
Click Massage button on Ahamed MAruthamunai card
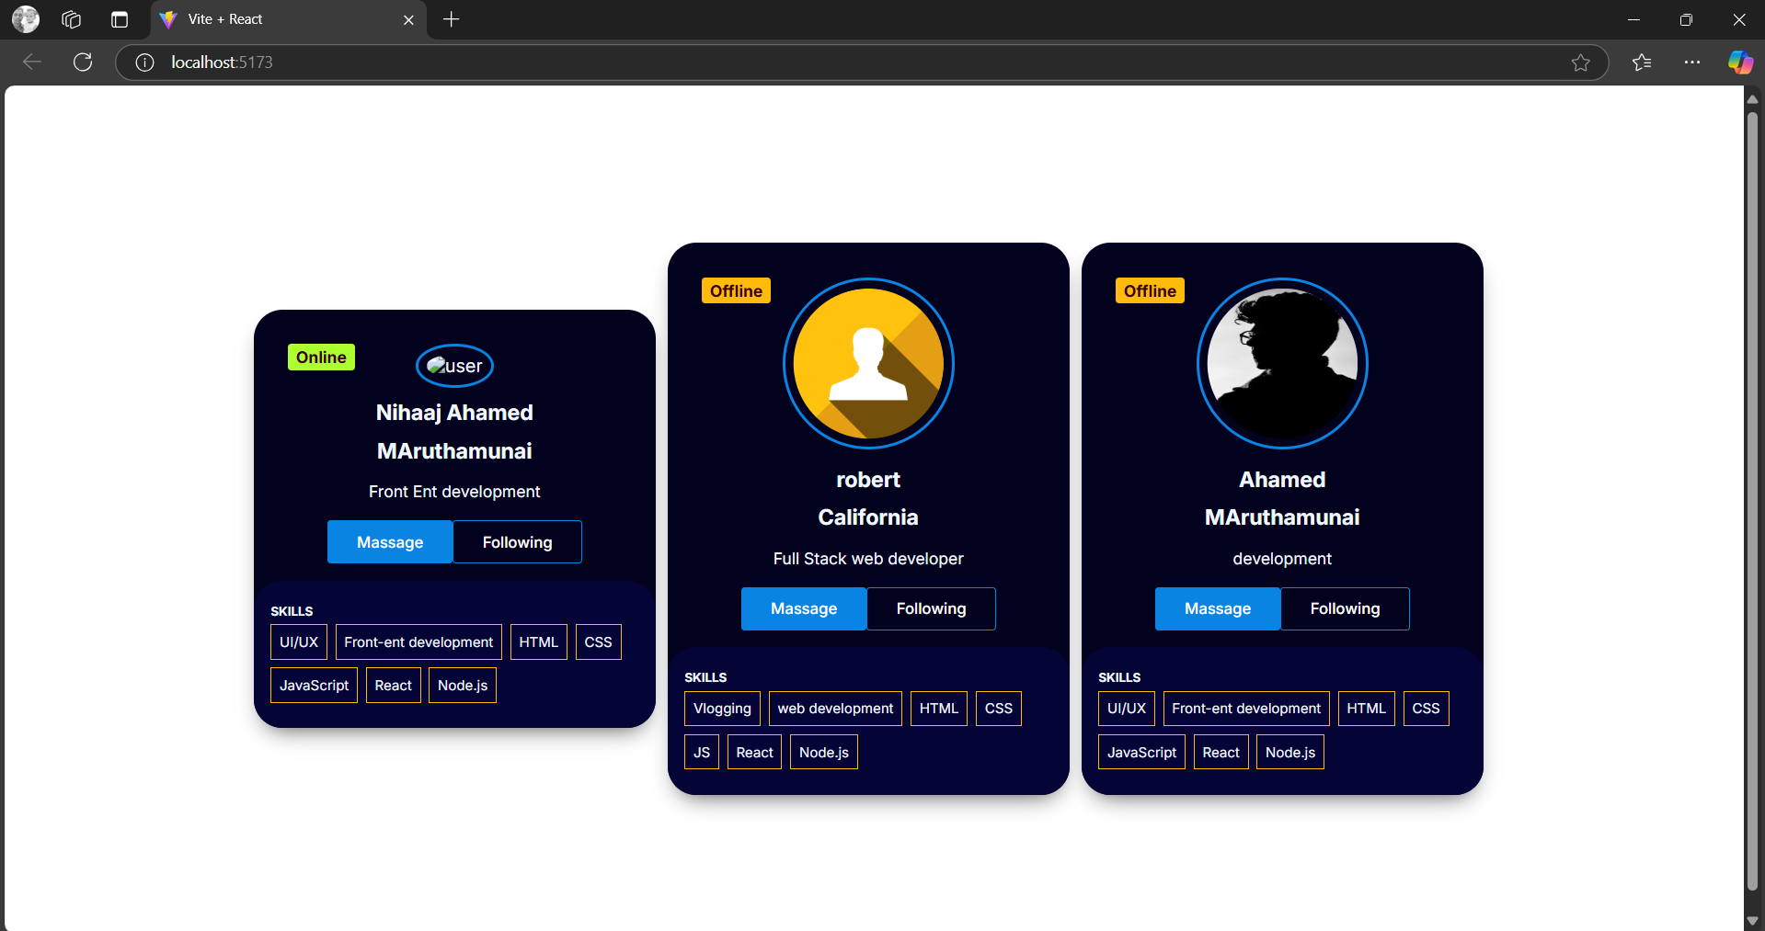pyautogui.click(x=1217, y=609)
